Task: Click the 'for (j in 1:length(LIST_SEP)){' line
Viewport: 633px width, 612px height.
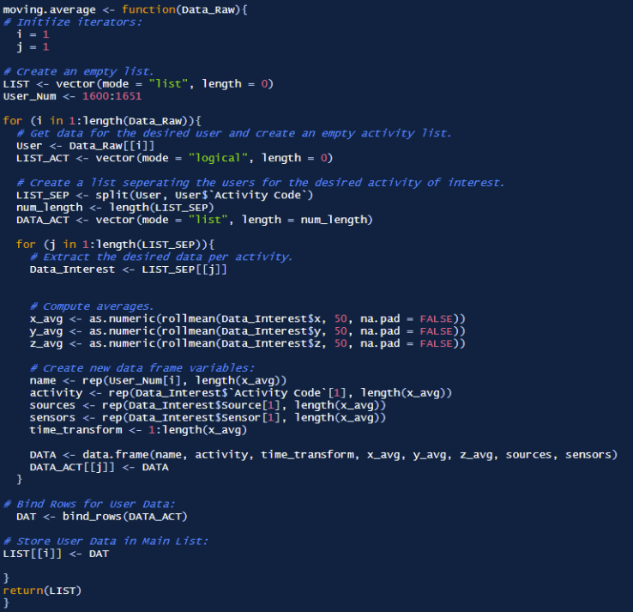Action: (x=116, y=245)
